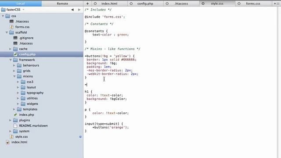Collapse the css folder

[3, 16]
